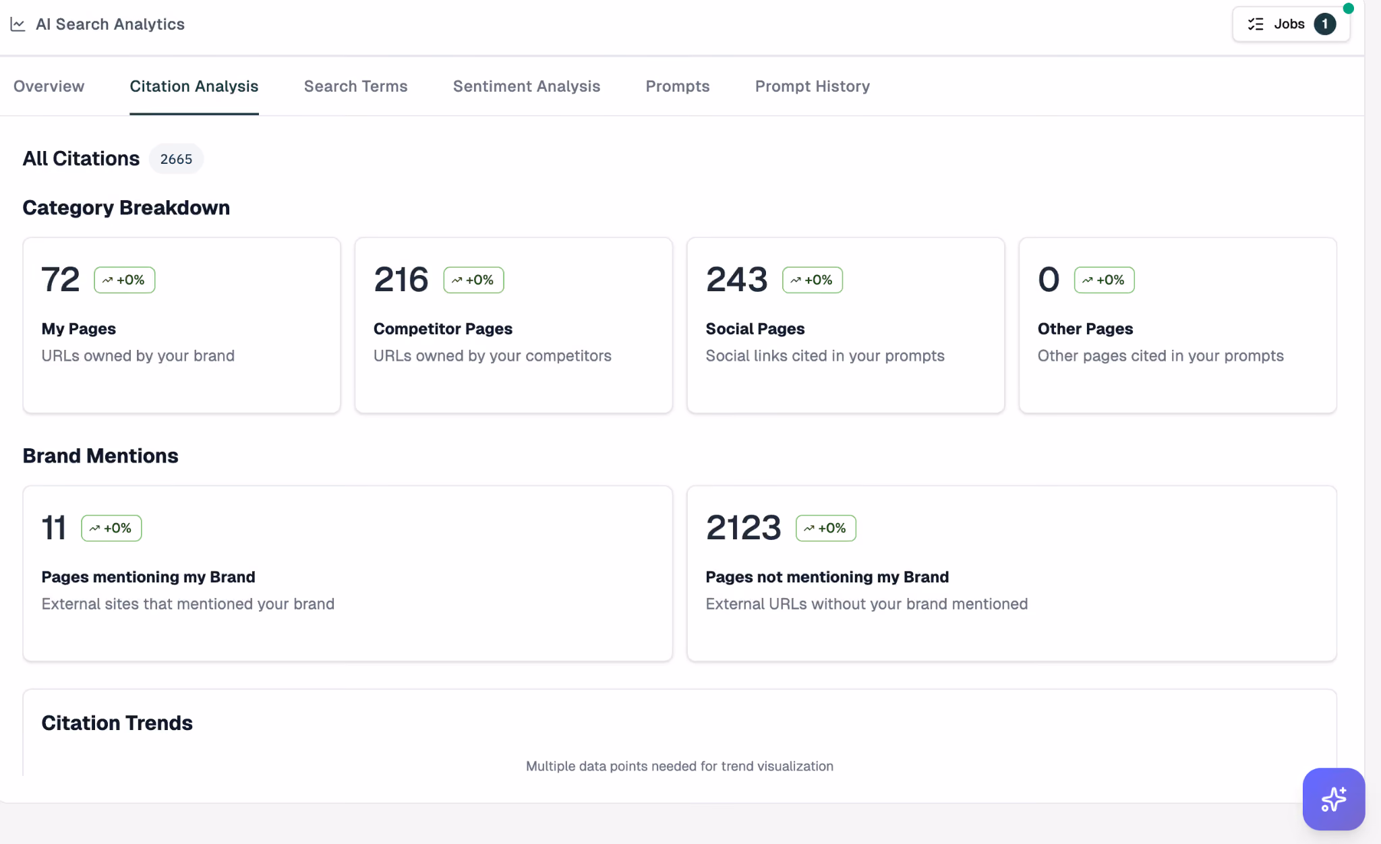Viewport: 1381px width, 844px height.
Task: Switch to the Overview tab
Action: point(49,86)
